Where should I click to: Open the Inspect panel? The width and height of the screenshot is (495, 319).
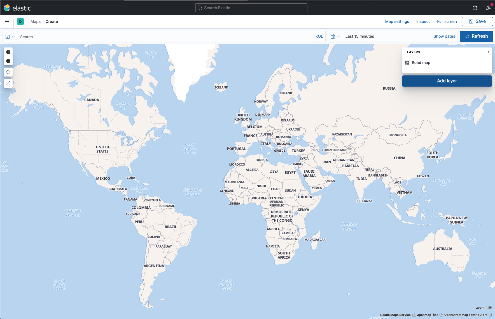tap(423, 22)
